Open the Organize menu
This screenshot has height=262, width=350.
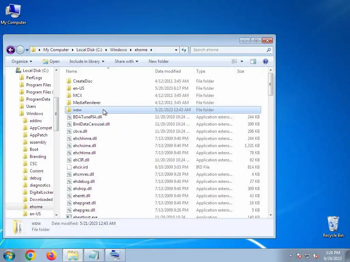(x=22, y=61)
